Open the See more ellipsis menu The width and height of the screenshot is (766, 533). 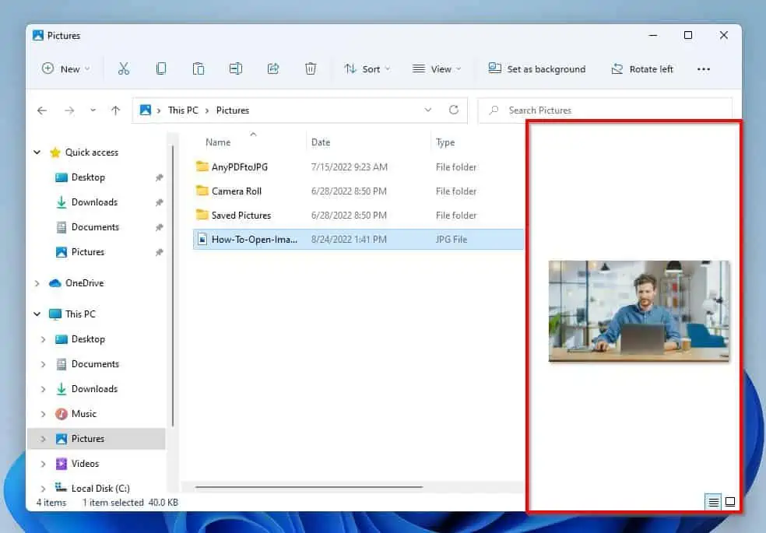coord(704,68)
